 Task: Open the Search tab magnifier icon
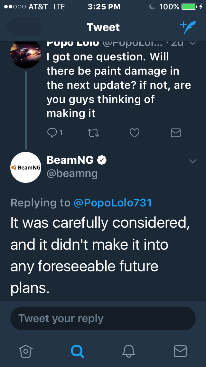[77, 351]
